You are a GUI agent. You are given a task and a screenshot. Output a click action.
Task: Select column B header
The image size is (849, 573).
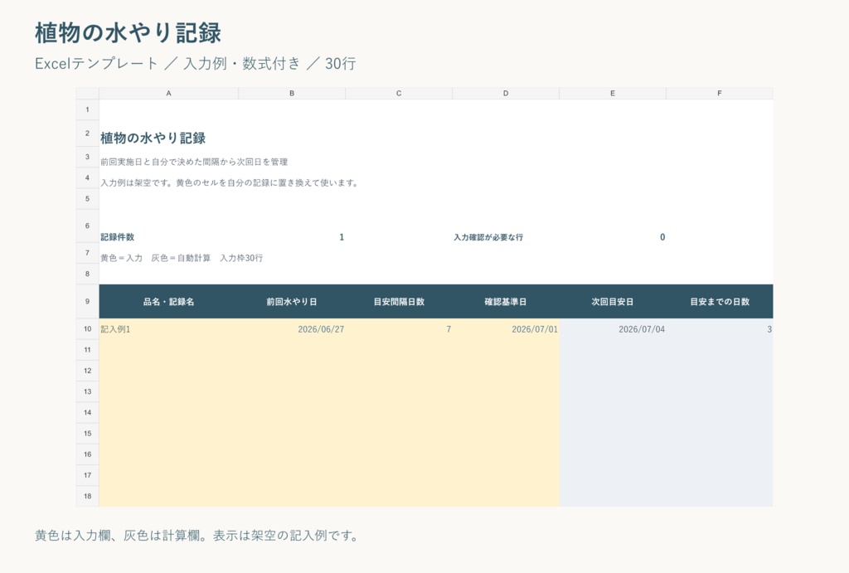(x=292, y=93)
